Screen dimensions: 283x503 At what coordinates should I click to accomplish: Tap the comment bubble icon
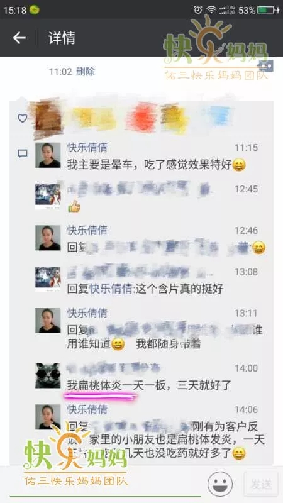point(23,153)
